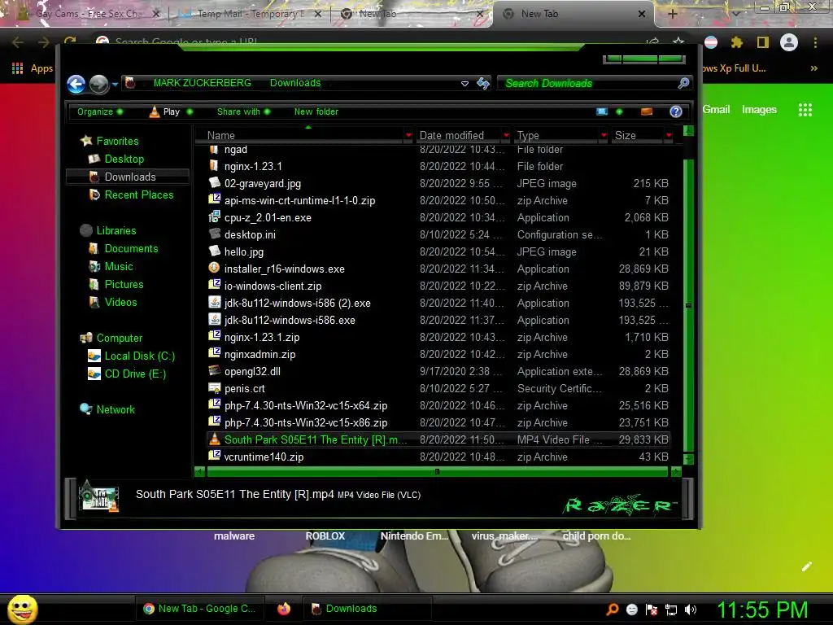Select Favorites in the navigation pane
This screenshot has height=625, width=833.
(x=117, y=141)
